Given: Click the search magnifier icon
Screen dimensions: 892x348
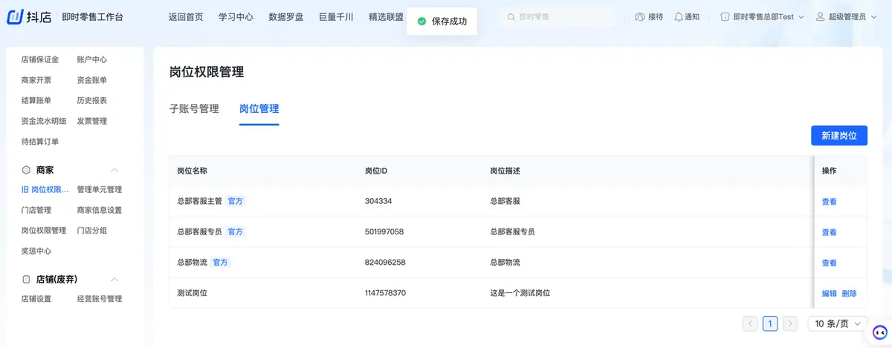Looking at the screenshot, I should tap(511, 16).
